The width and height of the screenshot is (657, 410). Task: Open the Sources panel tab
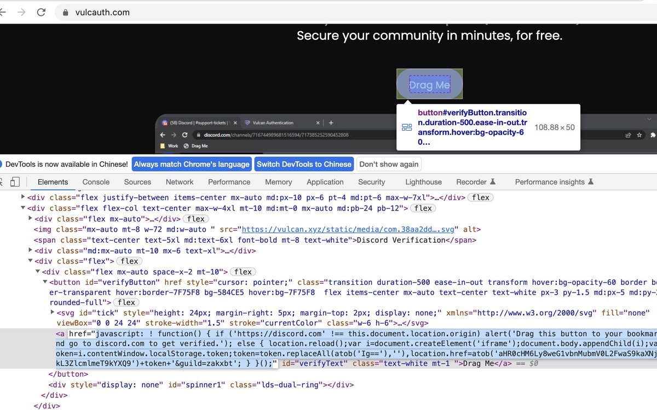pyautogui.click(x=137, y=182)
